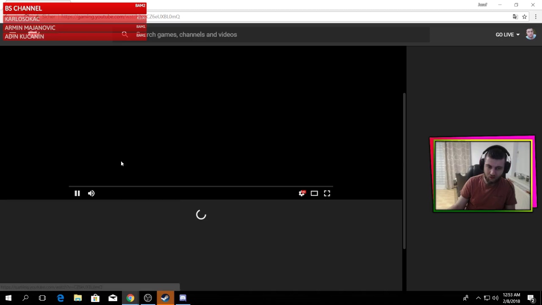
Task: Open File Explorer from the taskbar
Action: point(78,298)
